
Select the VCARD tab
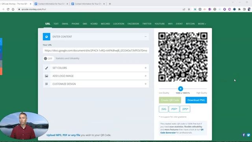point(94,24)
